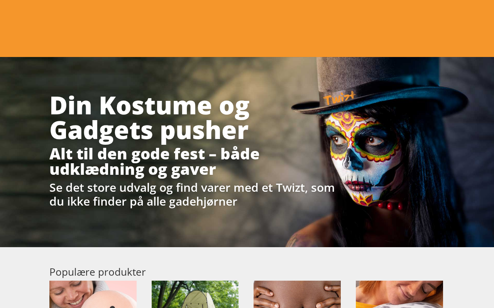The width and height of the screenshot is (494, 308).
Task: Click the Twizt logo on the top hat
Action: point(339,98)
